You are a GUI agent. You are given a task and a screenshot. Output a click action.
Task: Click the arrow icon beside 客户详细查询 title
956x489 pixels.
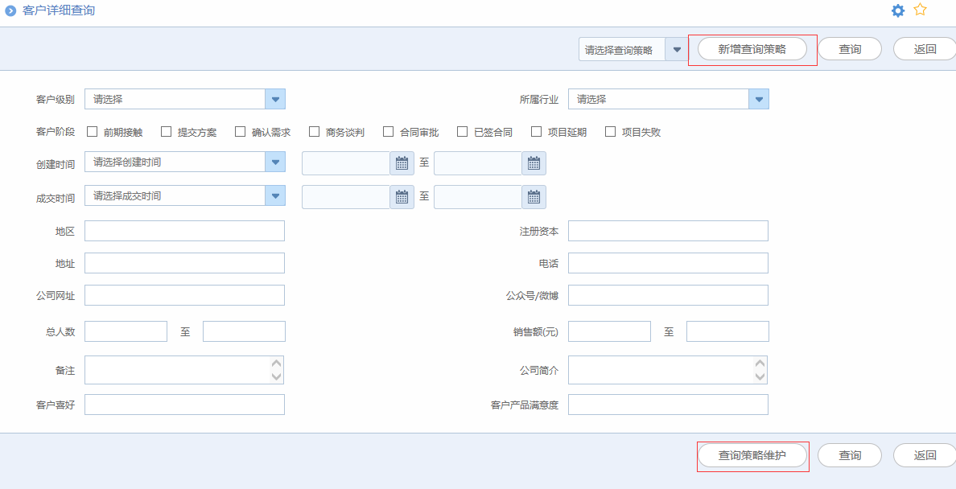click(10, 11)
